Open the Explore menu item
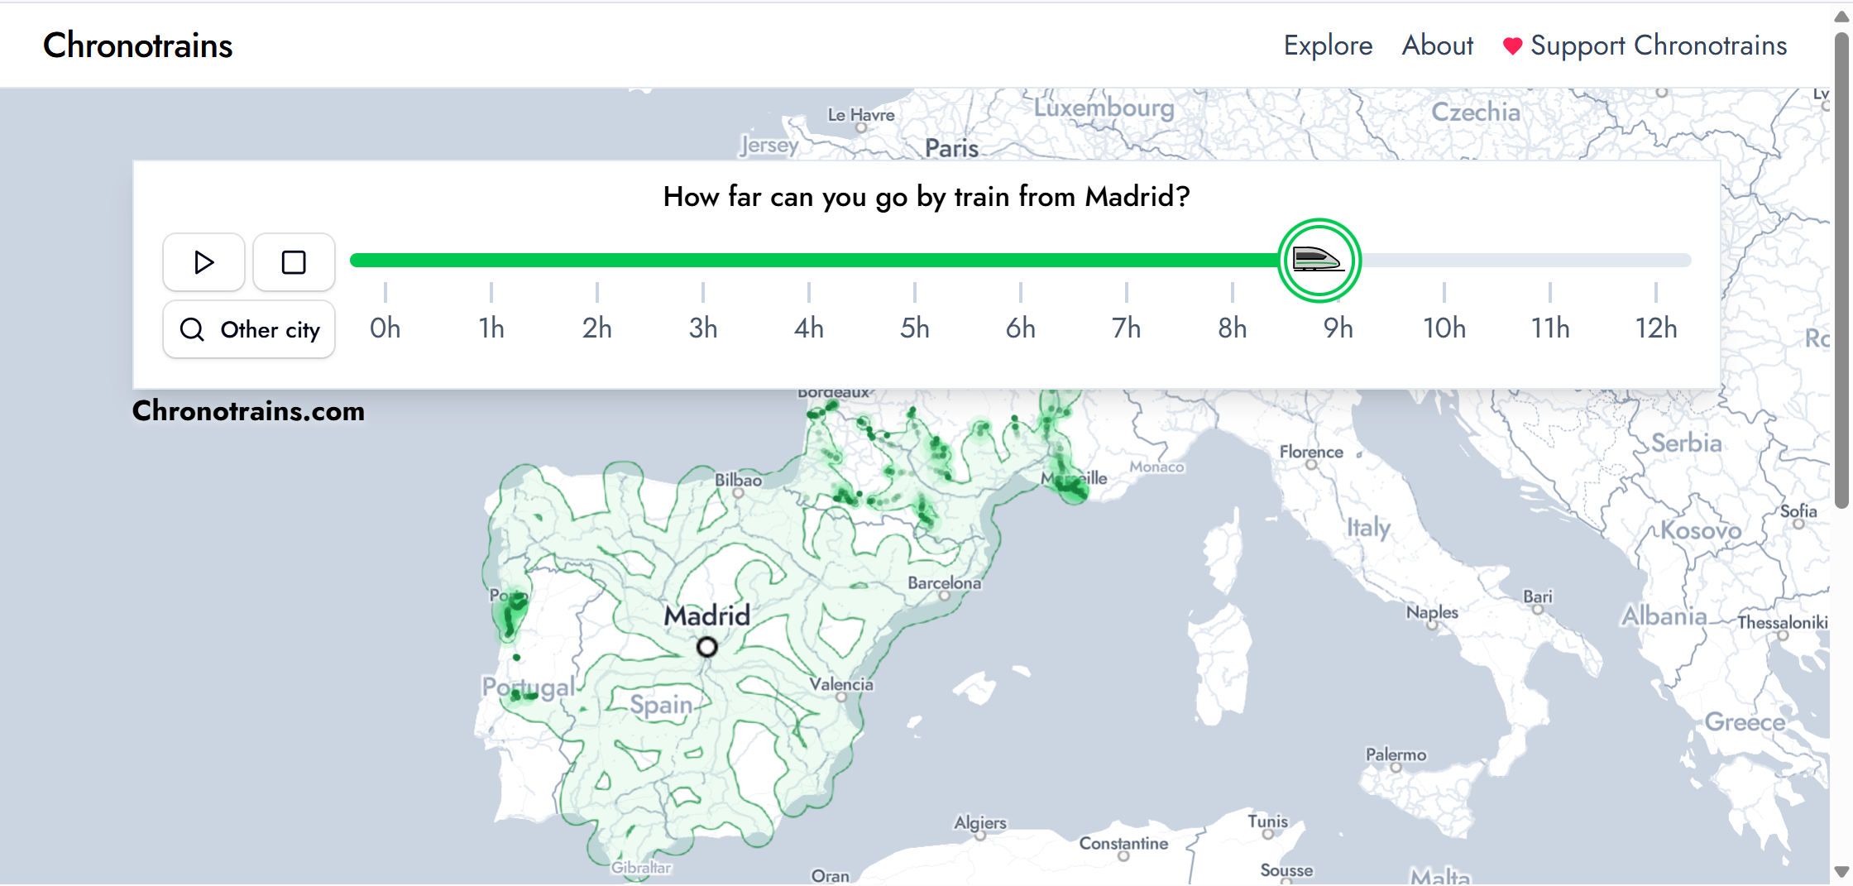 tap(1327, 45)
